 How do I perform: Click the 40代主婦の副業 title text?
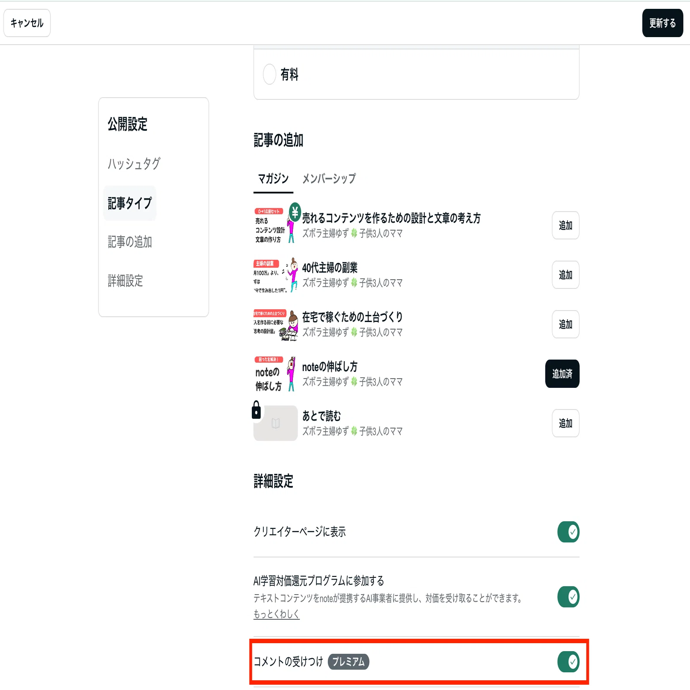[x=330, y=267]
